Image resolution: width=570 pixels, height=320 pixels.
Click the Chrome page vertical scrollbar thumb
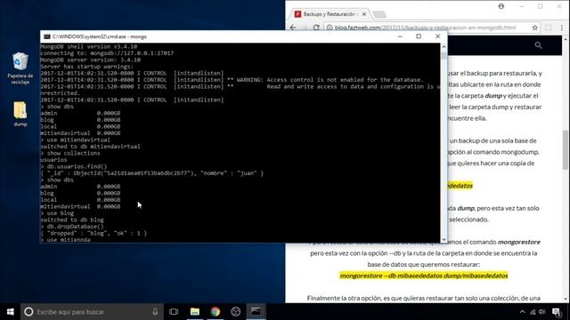(x=566, y=149)
